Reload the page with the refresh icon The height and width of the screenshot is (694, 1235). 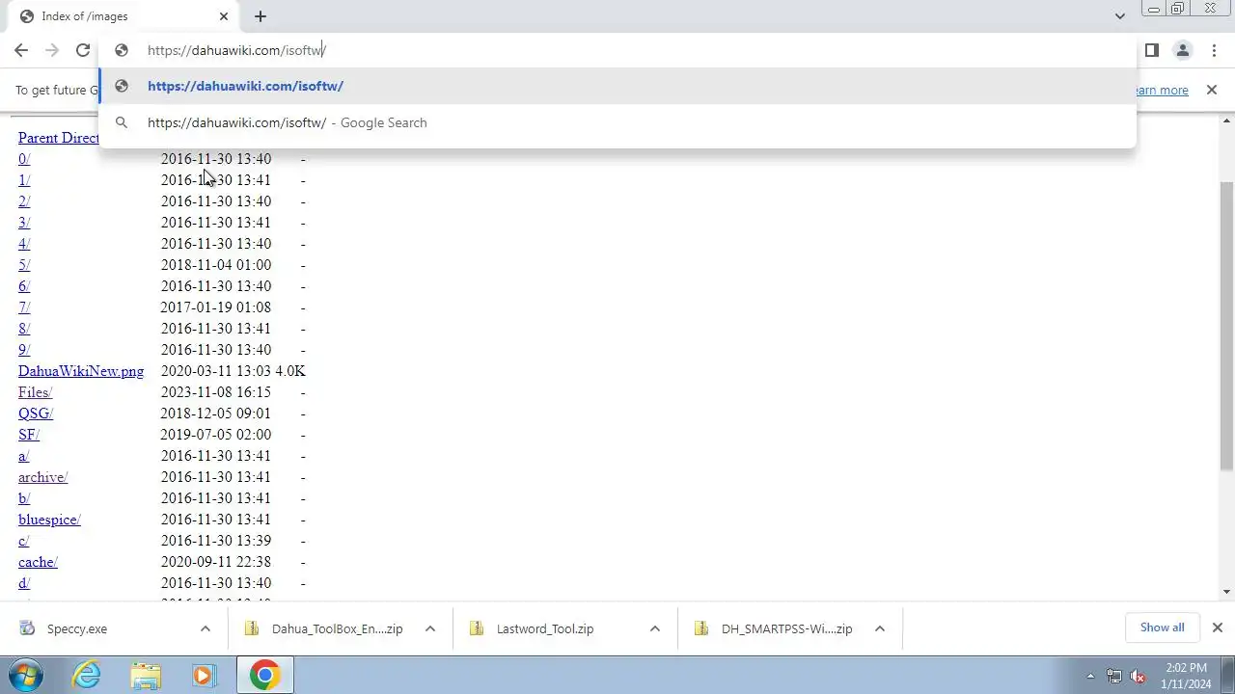point(83,50)
